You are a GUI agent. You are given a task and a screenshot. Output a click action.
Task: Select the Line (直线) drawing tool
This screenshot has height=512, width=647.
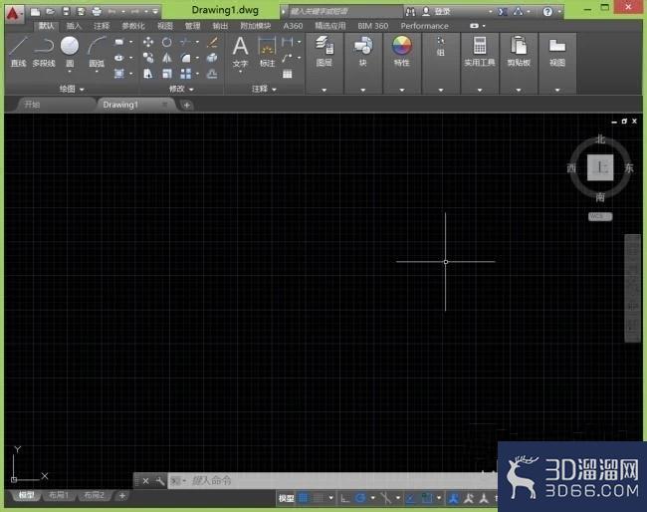pyautogui.click(x=19, y=51)
